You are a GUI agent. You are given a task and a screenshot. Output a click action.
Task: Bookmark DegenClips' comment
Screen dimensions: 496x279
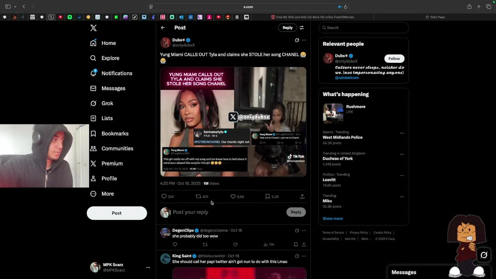click(x=296, y=245)
